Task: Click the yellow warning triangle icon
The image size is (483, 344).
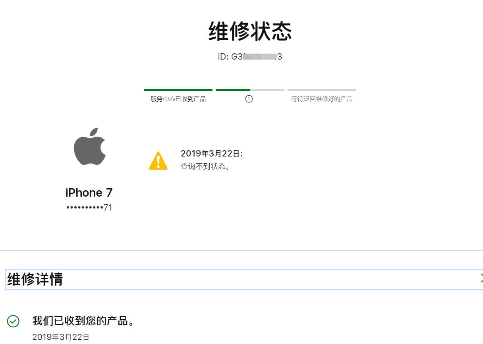Action: (x=158, y=161)
